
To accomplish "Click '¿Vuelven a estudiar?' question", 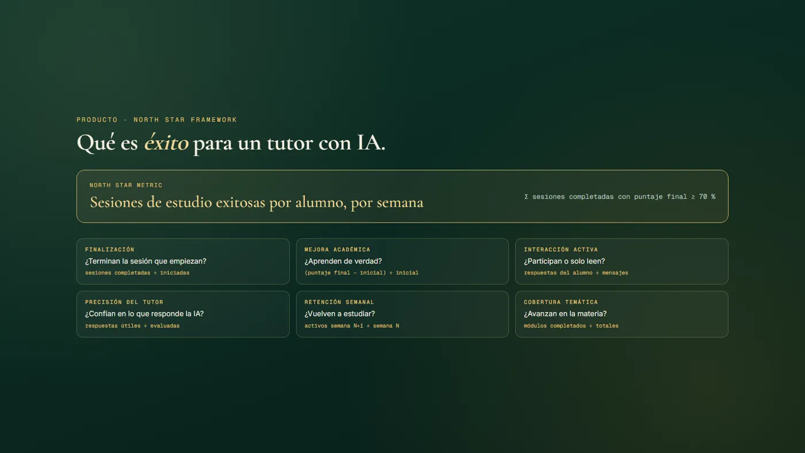I will [340, 314].
